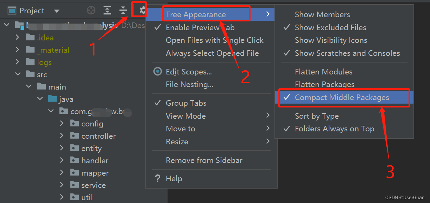Image resolution: width=430 pixels, height=203 pixels.
Task: Click the Collapse All icon in toolbar
Action: click(123, 10)
